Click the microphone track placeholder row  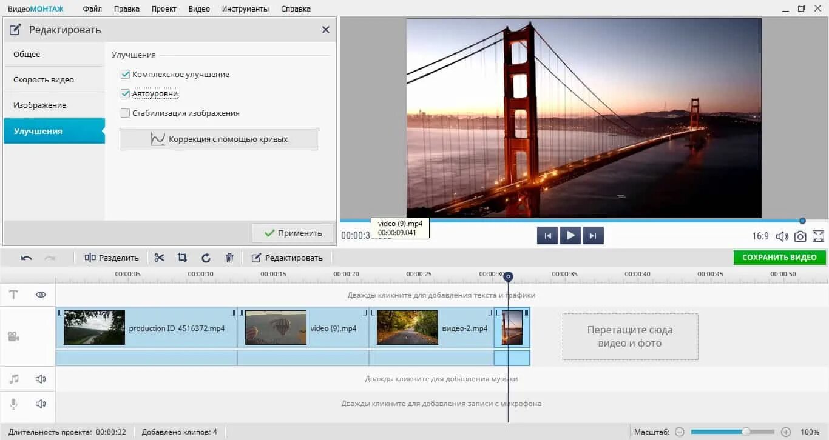click(441, 404)
